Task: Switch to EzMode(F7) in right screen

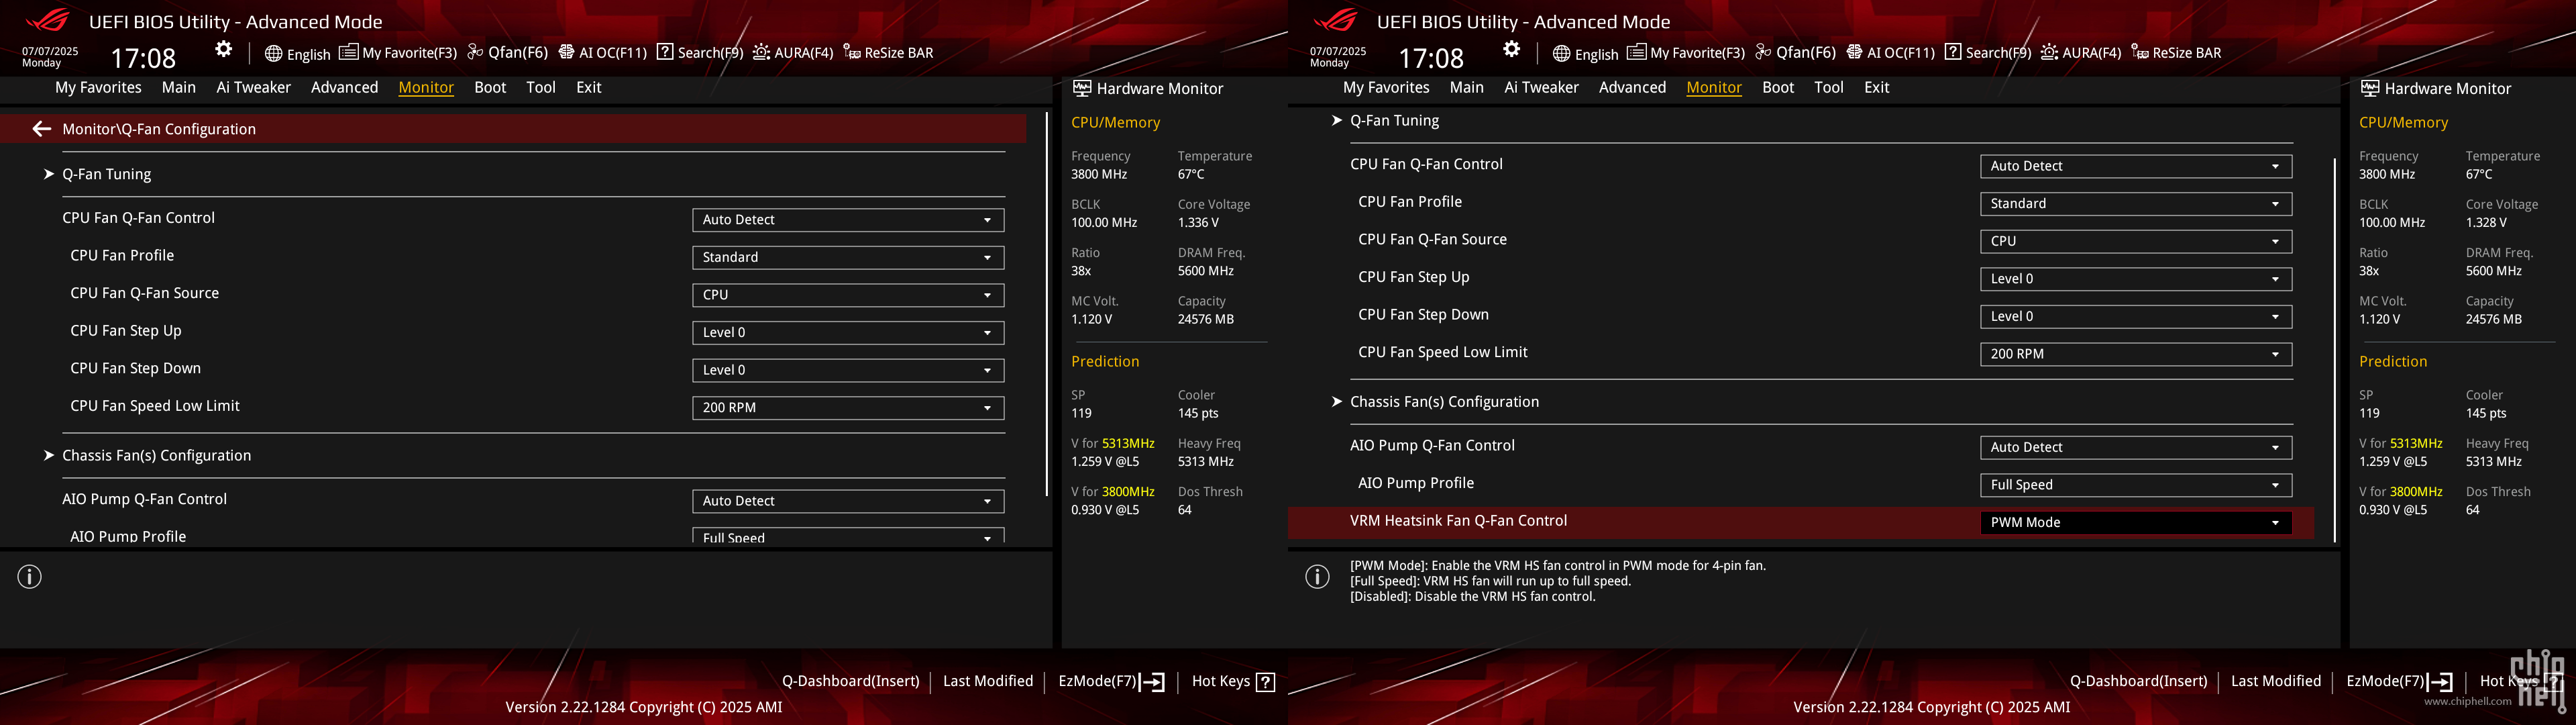Action: tap(2399, 681)
